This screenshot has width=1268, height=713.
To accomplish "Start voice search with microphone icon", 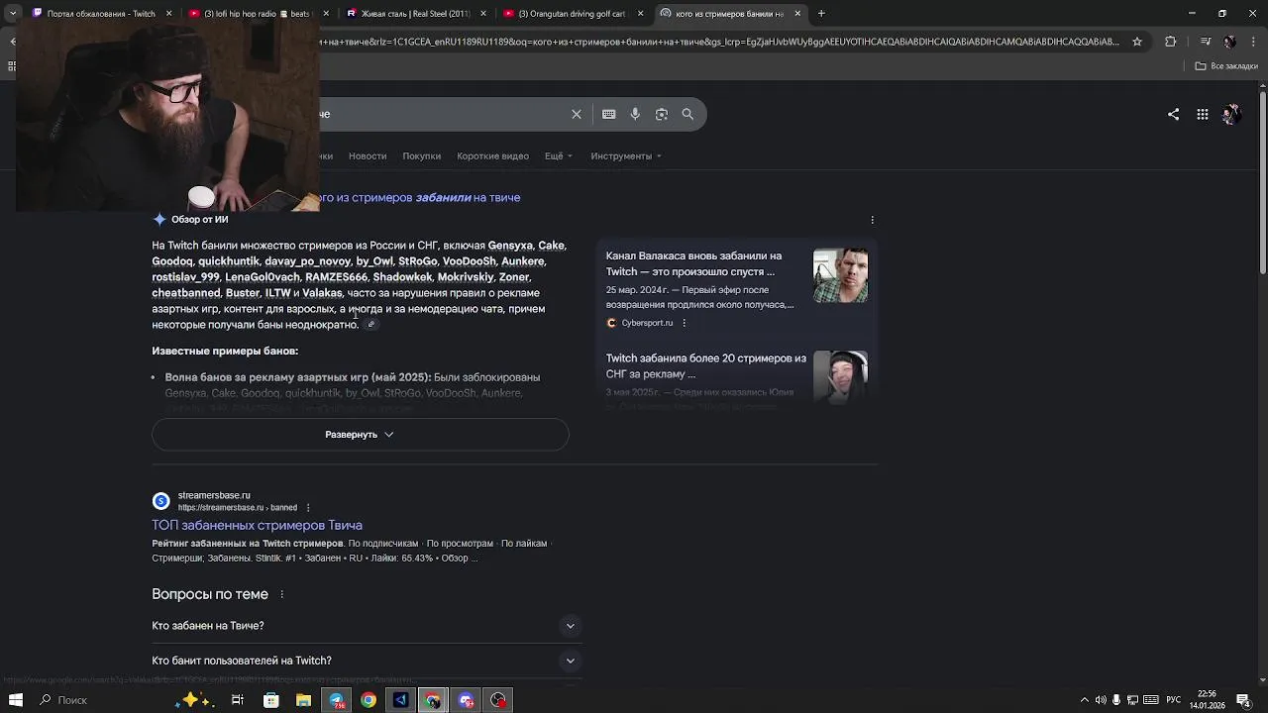I will (x=635, y=114).
